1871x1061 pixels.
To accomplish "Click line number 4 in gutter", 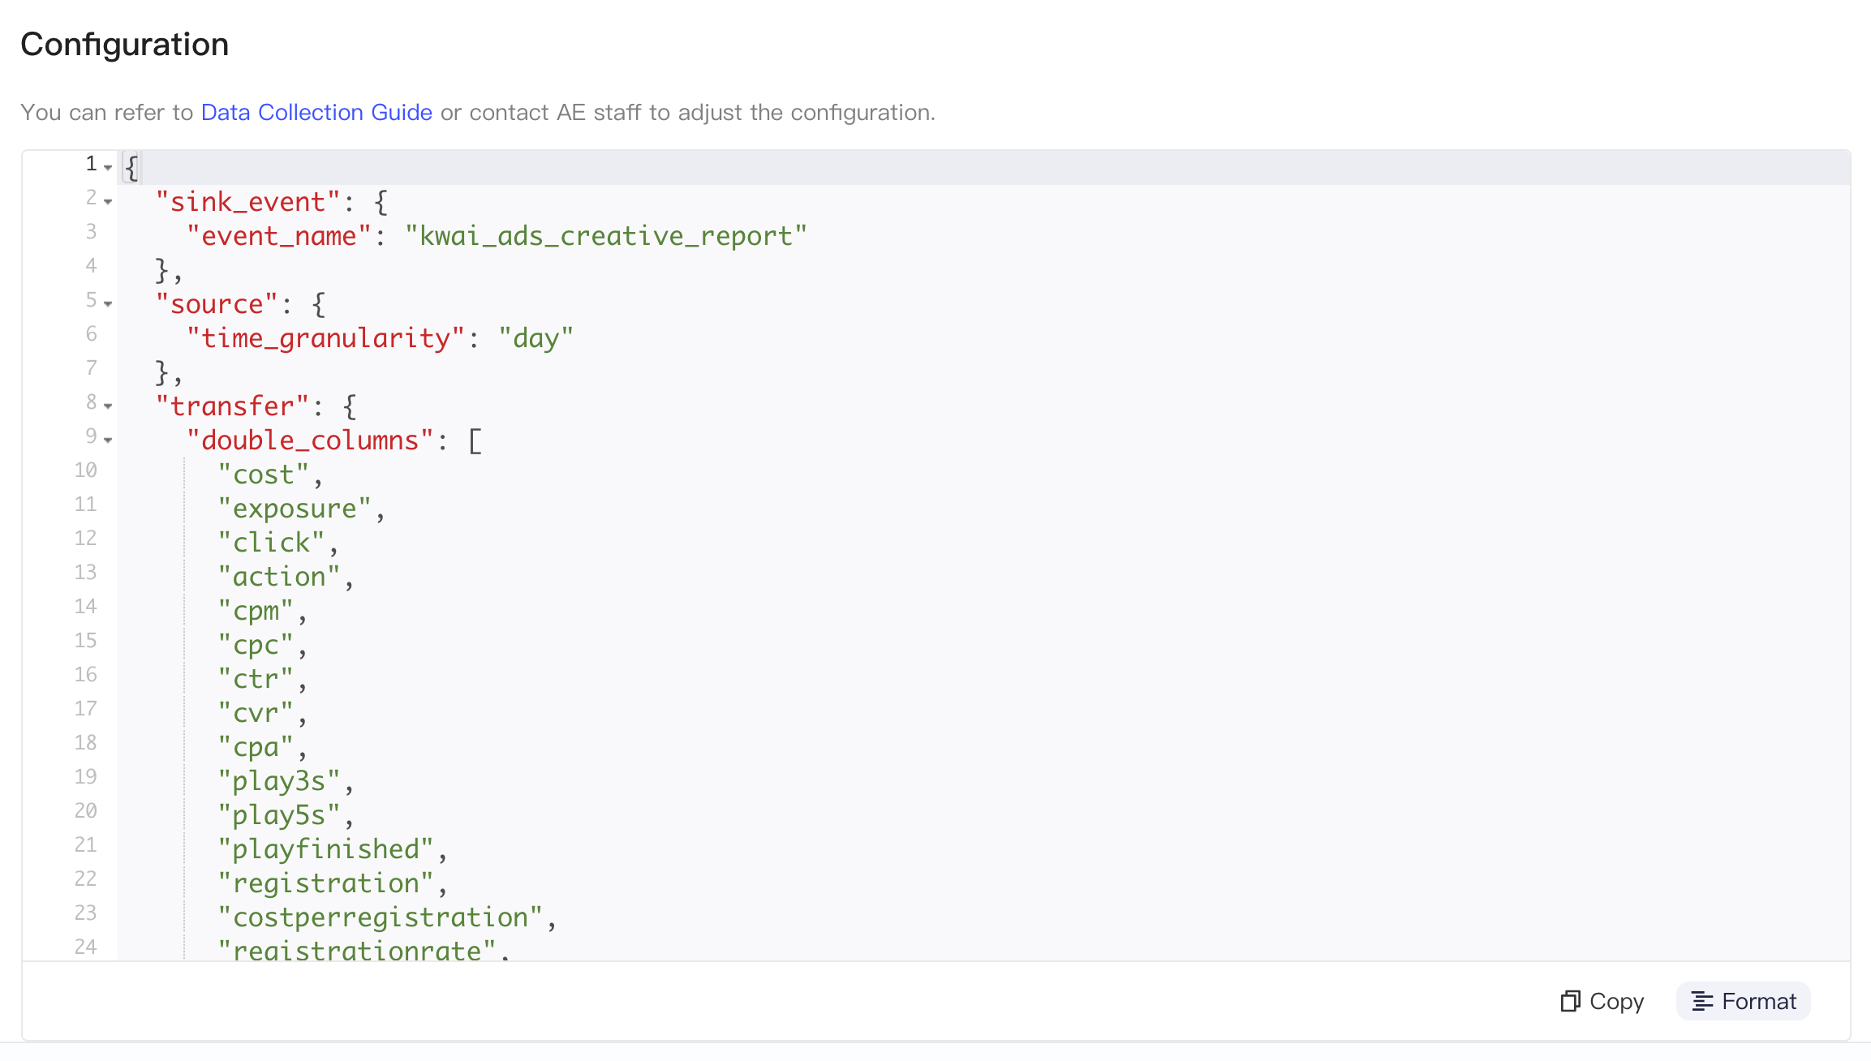I will (92, 266).
